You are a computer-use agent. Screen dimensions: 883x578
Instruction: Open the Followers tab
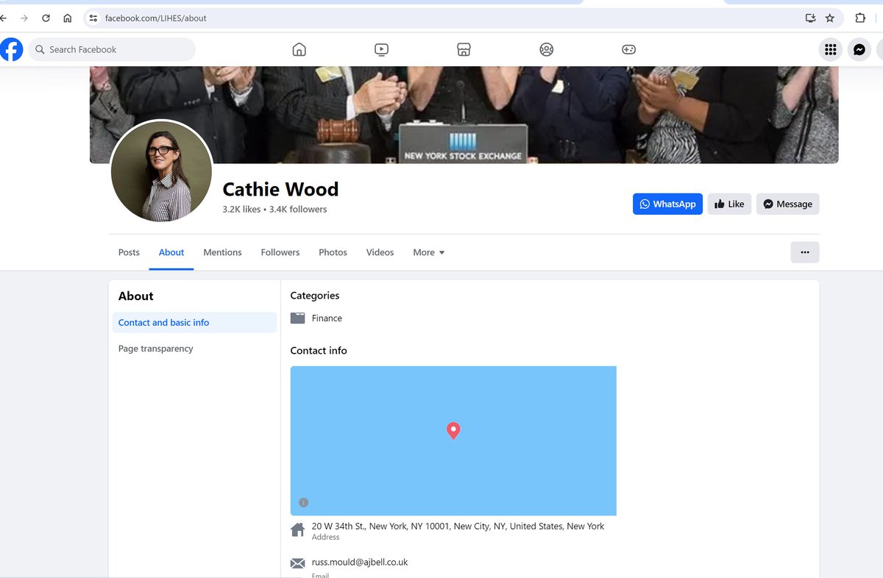pos(280,252)
